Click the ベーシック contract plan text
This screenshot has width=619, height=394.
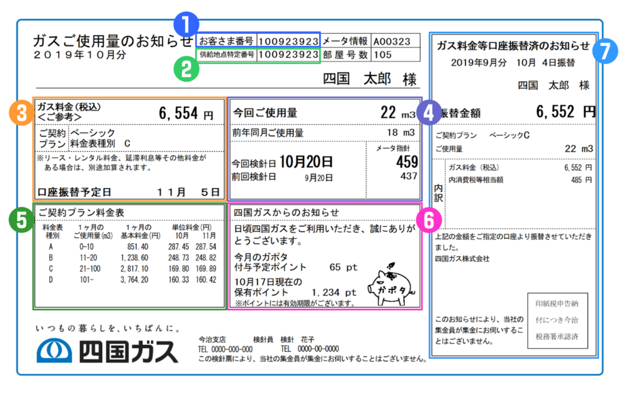93,133
